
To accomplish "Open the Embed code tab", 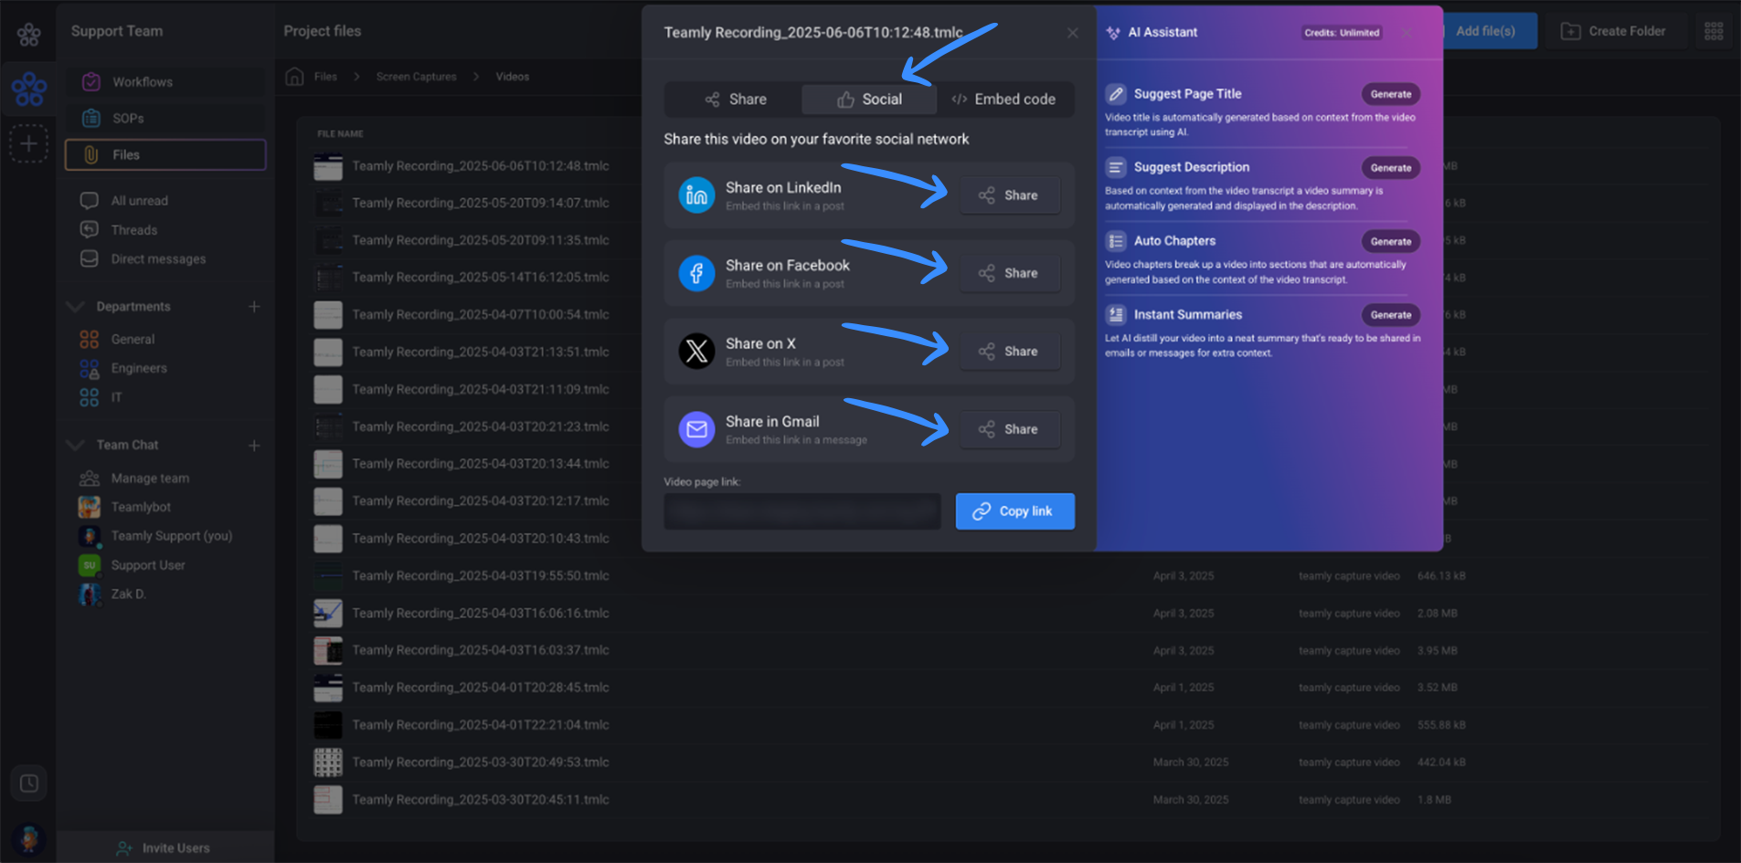I will (1003, 100).
